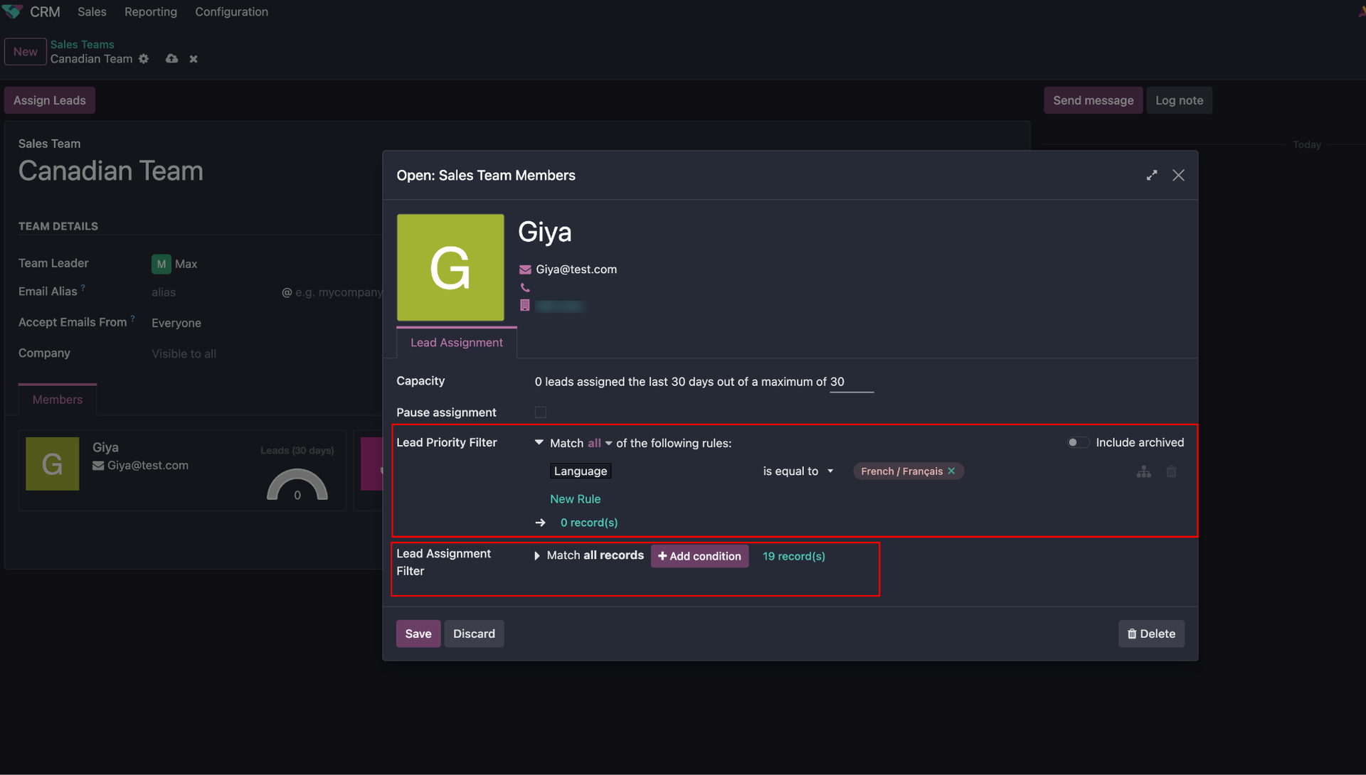
Task: Click the cloud save icon in breadcrumb
Action: point(171,59)
